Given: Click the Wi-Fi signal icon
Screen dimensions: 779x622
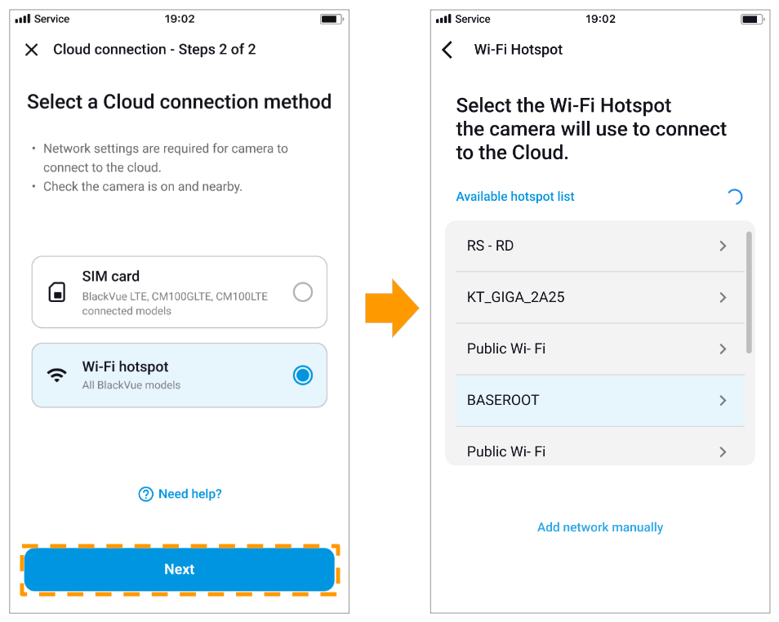Looking at the screenshot, I should pos(56,375).
